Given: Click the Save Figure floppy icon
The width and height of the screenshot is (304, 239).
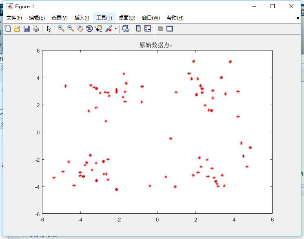Looking at the screenshot, I should 27,29.
